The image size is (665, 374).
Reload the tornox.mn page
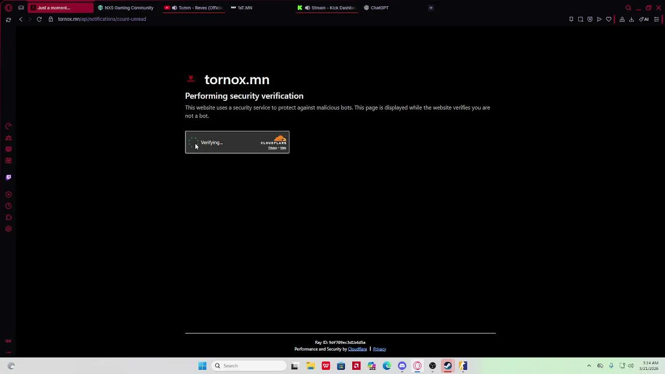click(x=39, y=19)
